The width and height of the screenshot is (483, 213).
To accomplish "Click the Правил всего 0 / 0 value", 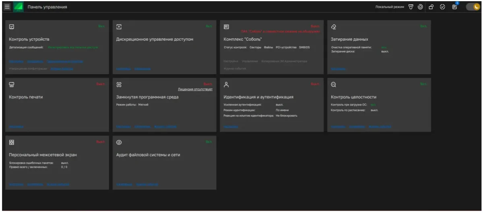I will tap(64, 167).
